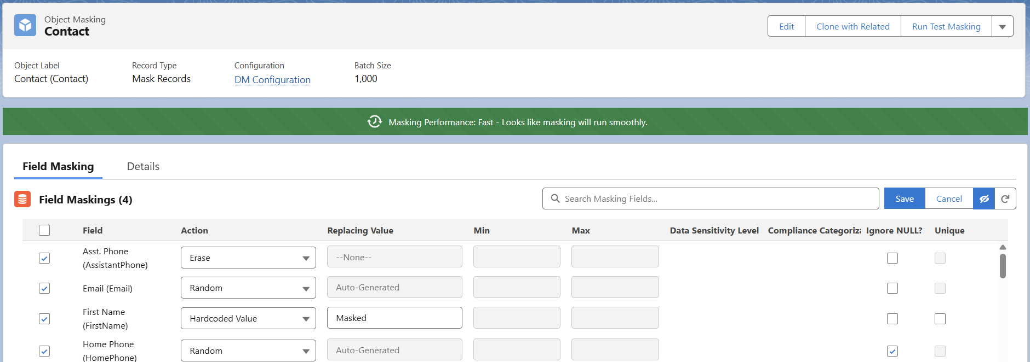Click the scroll up arrow in table
Image resolution: width=1030 pixels, height=362 pixels.
point(1003,248)
